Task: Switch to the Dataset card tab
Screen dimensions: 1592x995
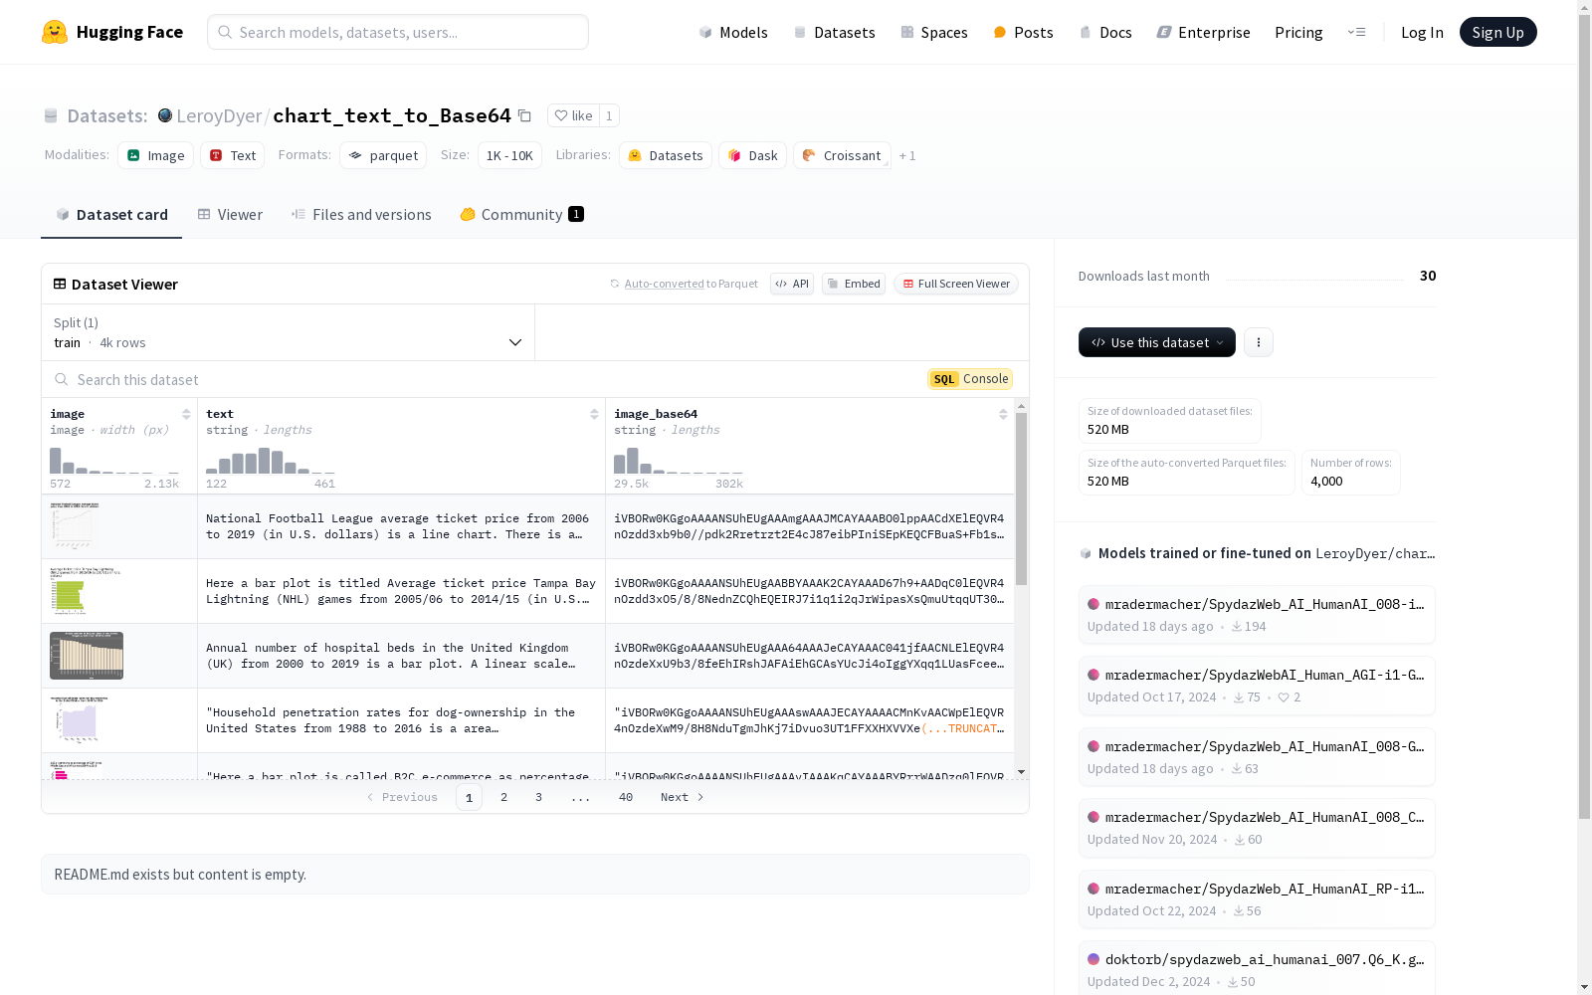Action: pyautogui.click(x=111, y=214)
